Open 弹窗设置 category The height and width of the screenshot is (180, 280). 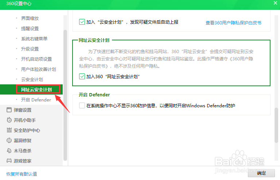coord(23,110)
